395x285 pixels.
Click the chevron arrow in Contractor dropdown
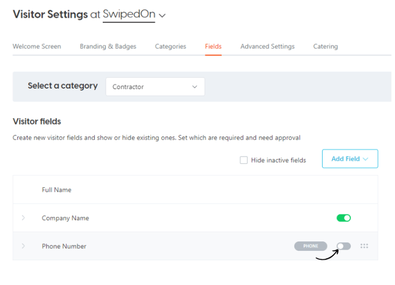pyautogui.click(x=195, y=87)
